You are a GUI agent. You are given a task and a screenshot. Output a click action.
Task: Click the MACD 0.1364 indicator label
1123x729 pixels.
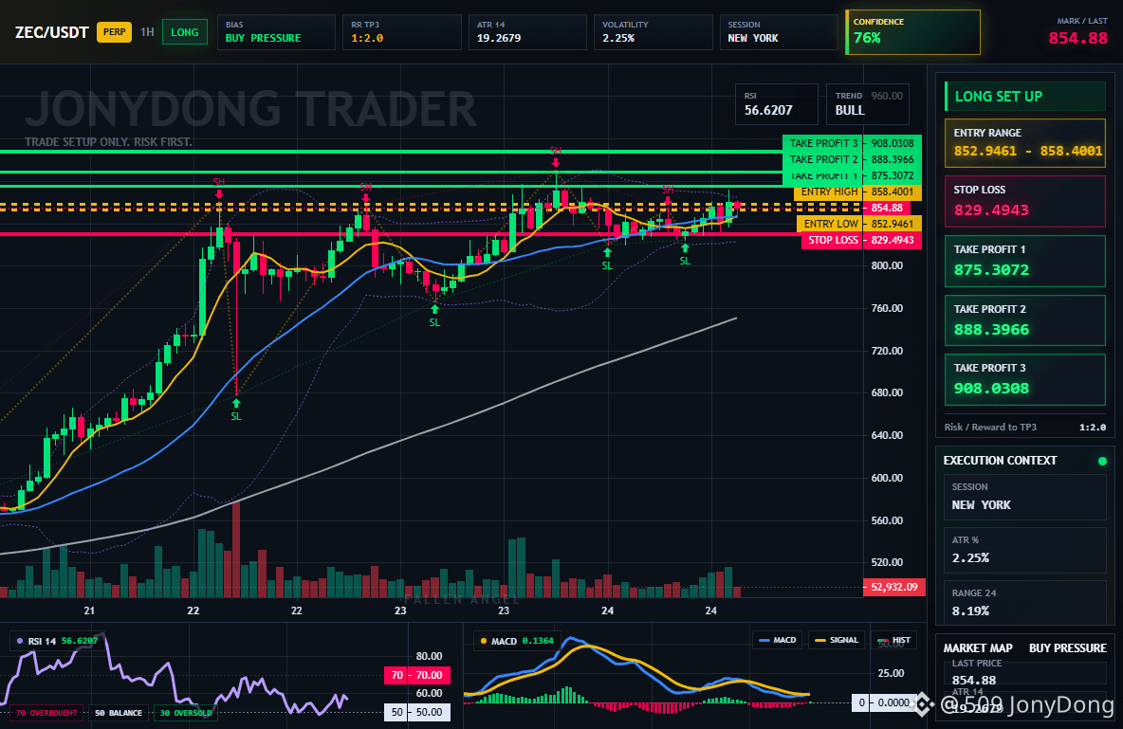(517, 641)
